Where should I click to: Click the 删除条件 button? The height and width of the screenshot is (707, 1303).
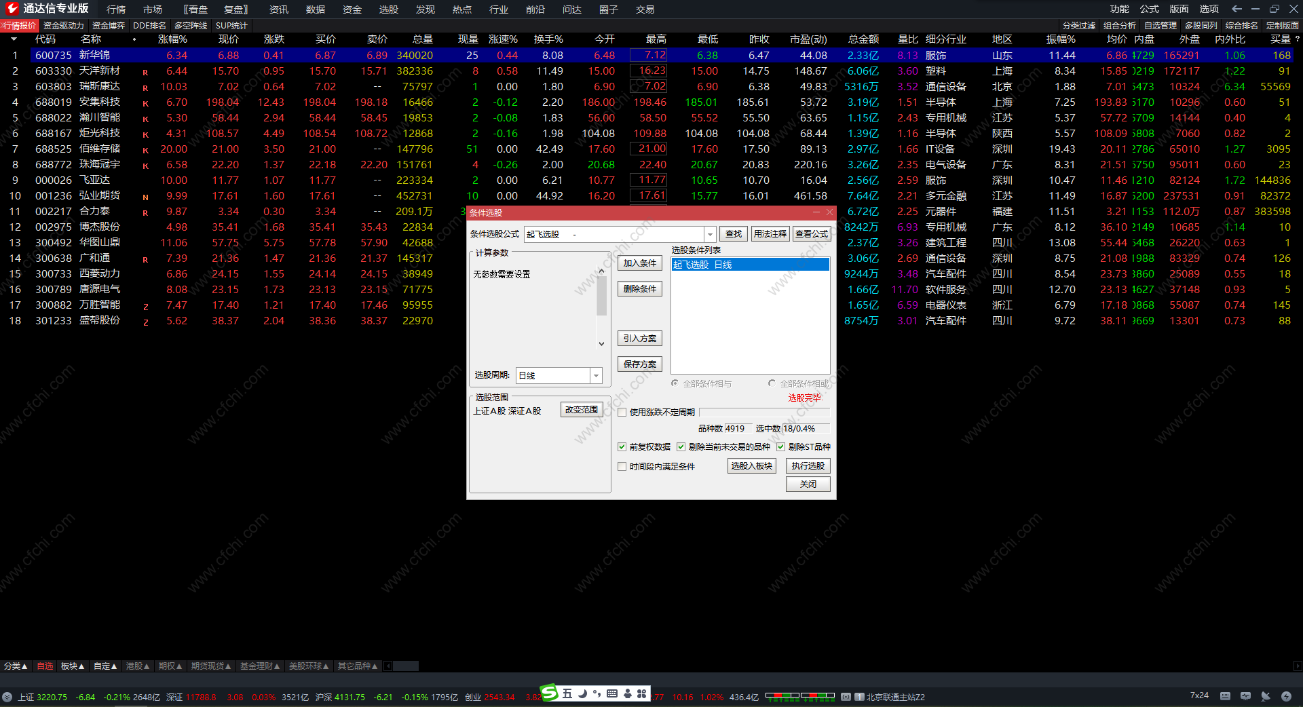pos(640,289)
